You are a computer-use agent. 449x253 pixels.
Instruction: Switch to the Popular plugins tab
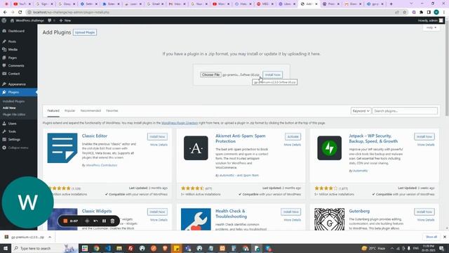(69, 111)
